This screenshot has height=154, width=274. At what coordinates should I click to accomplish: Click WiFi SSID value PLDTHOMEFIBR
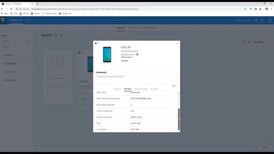(141, 99)
